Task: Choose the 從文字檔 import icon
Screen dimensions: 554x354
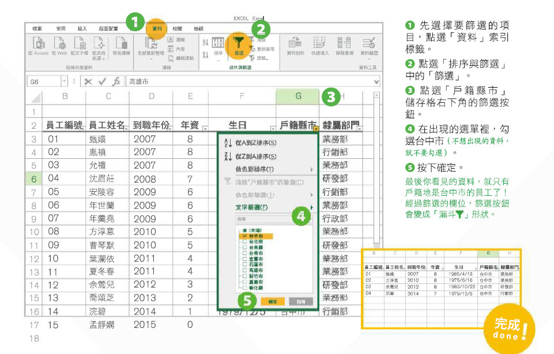Action: click(80, 43)
